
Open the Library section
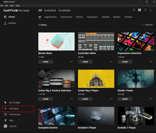tap(12, 17)
